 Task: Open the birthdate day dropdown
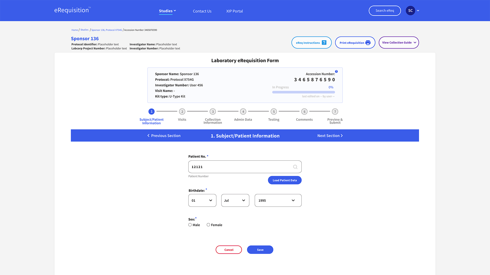click(202, 200)
